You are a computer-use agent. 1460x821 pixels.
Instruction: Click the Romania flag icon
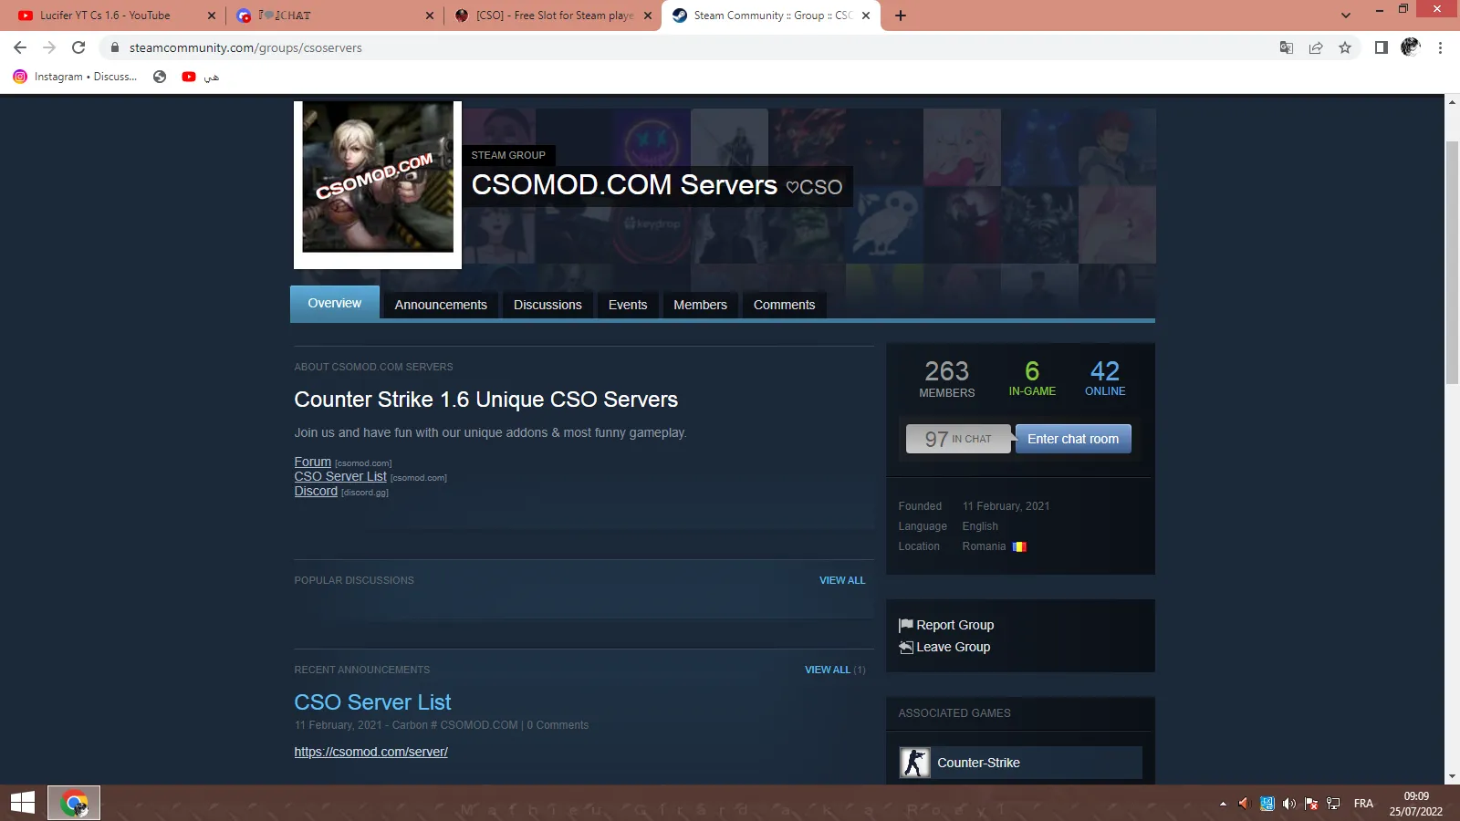point(1019,546)
